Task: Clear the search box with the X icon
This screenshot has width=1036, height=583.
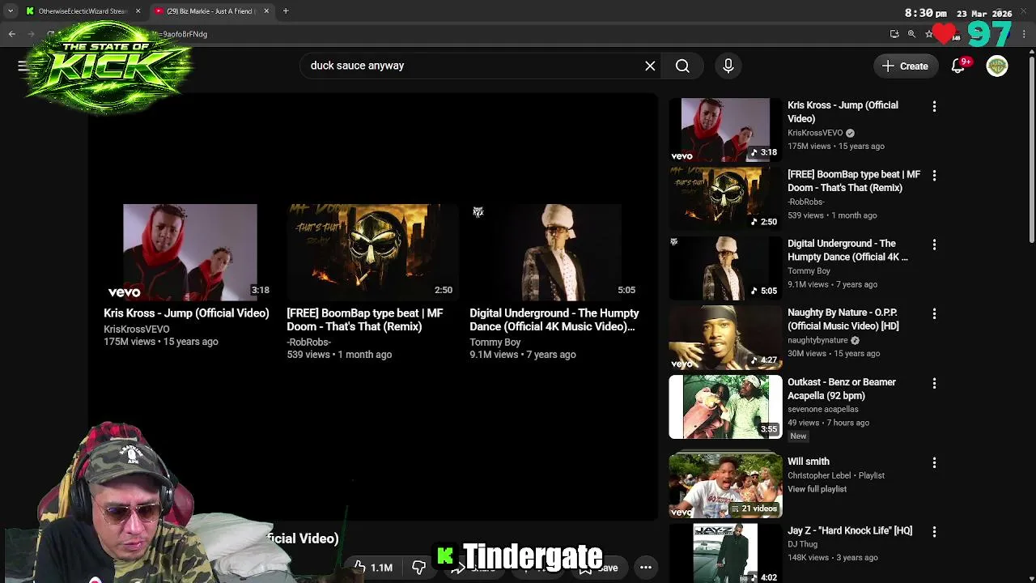Action: [x=650, y=66]
